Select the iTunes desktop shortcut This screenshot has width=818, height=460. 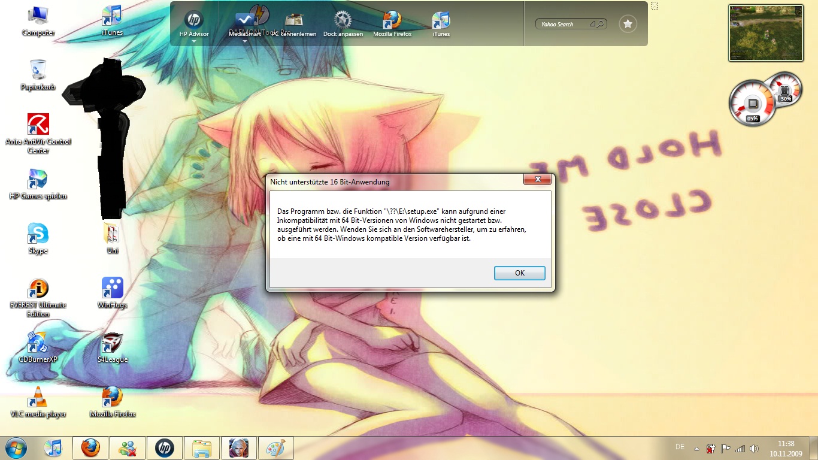pyautogui.click(x=112, y=21)
